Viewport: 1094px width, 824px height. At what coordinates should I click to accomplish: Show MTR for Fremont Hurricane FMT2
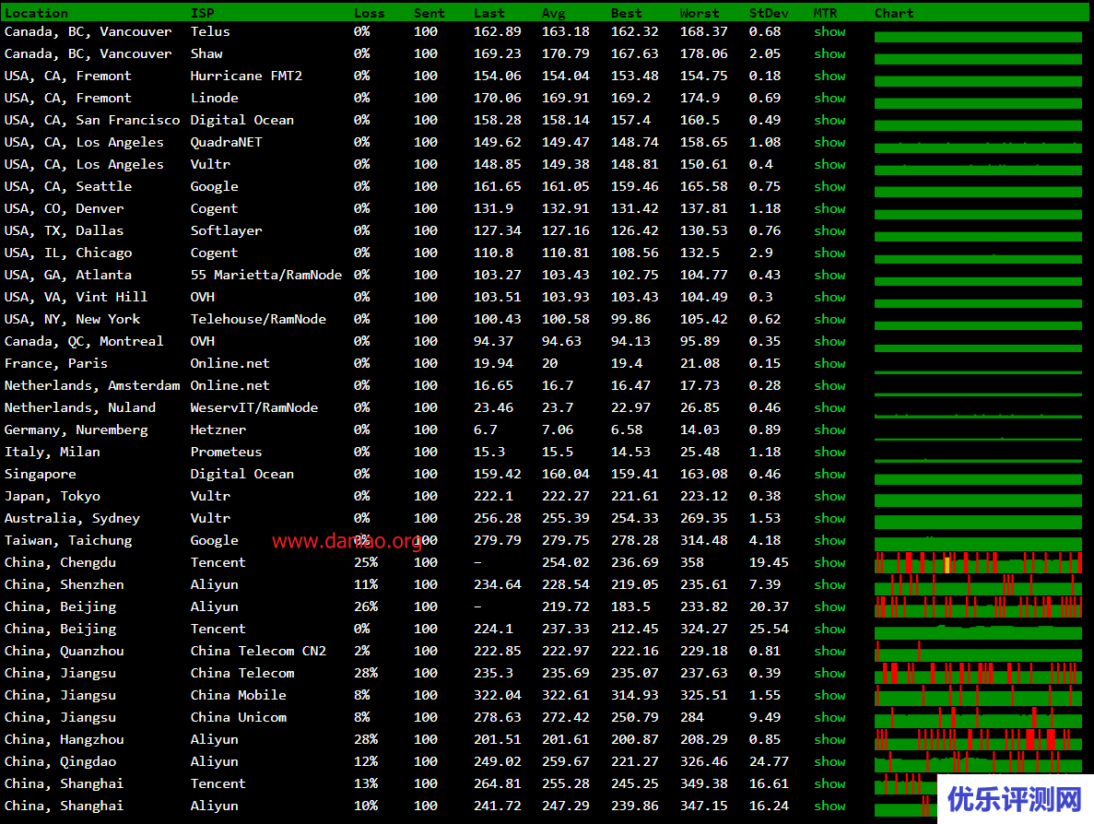click(x=829, y=77)
